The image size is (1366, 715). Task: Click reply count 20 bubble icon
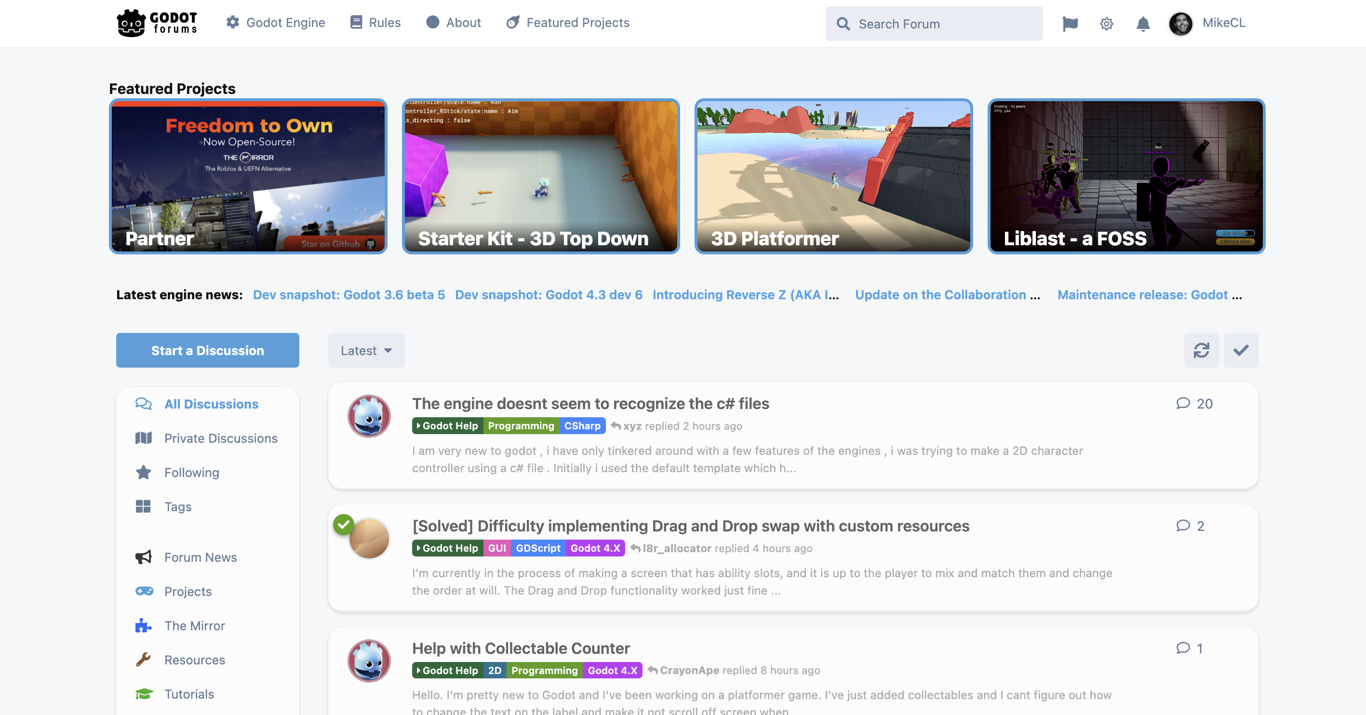click(1183, 403)
